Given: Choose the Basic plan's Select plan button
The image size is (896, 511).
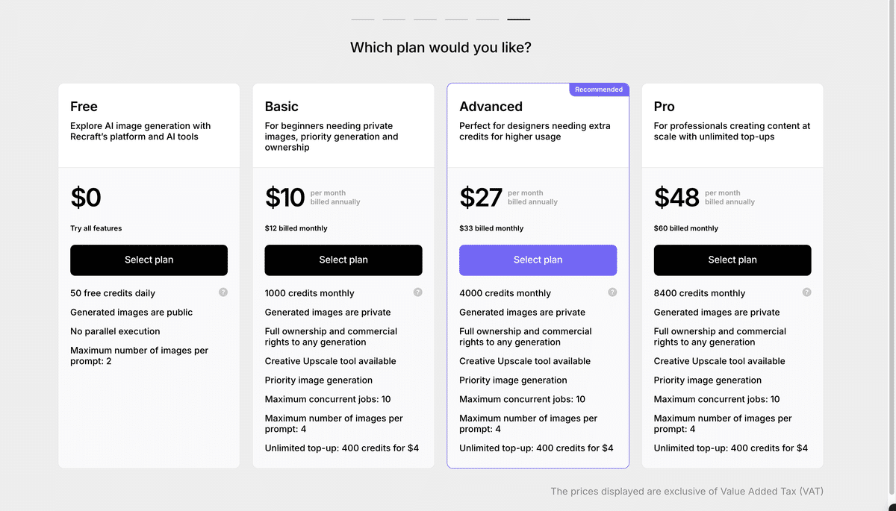Looking at the screenshot, I should 343,260.
